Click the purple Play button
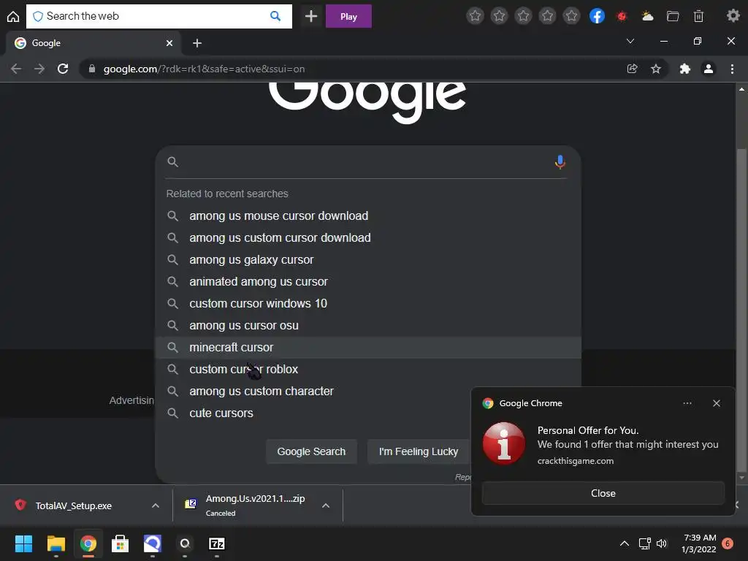 pyautogui.click(x=348, y=16)
